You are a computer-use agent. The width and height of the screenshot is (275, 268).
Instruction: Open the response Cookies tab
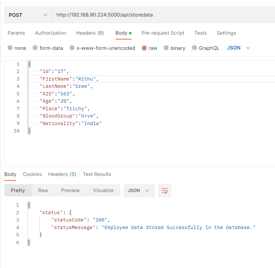[x=32, y=174]
